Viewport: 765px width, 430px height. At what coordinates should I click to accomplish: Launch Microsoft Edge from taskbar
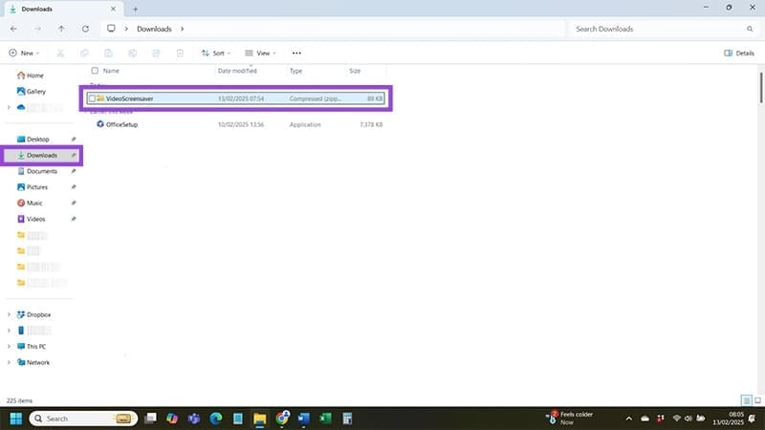pos(216,419)
